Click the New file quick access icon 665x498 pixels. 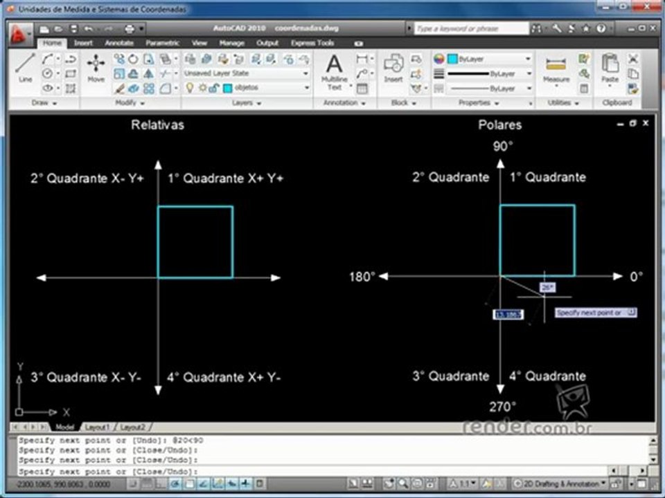coord(44,29)
